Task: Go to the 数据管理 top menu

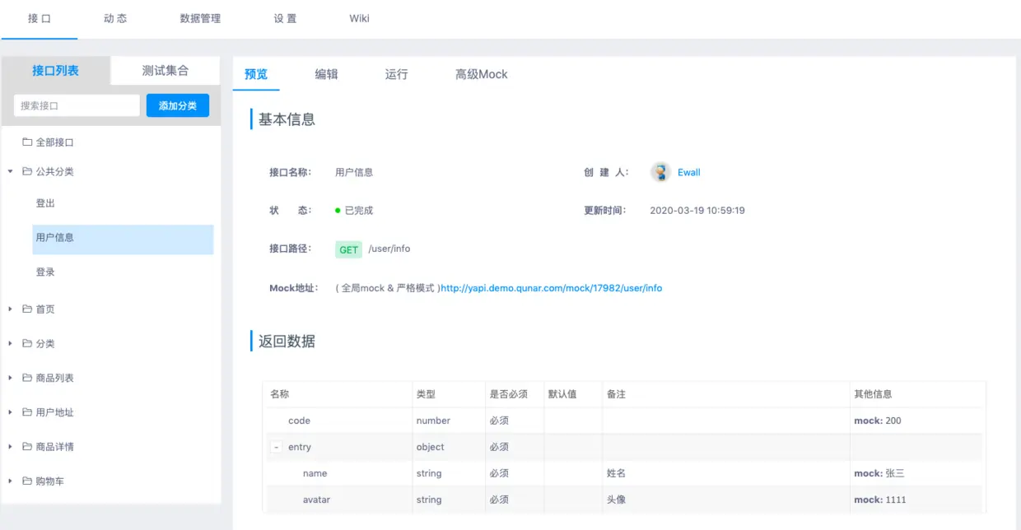Action: 200,18
